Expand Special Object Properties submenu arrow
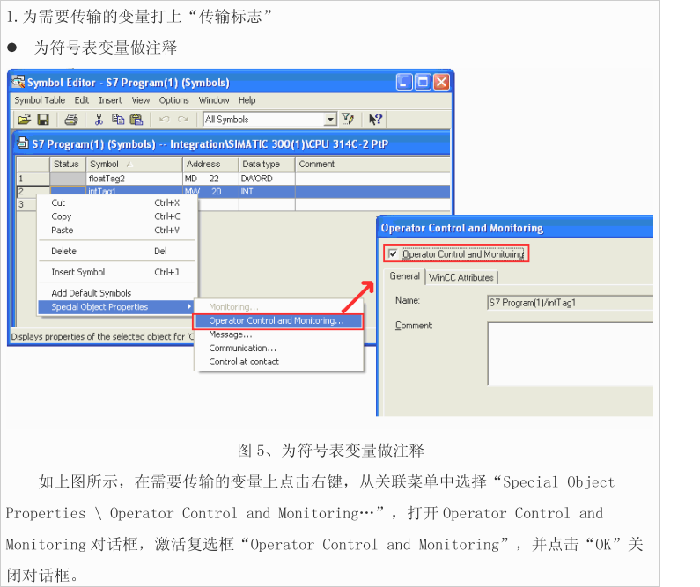 pyautogui.click(x=189, y=306)
